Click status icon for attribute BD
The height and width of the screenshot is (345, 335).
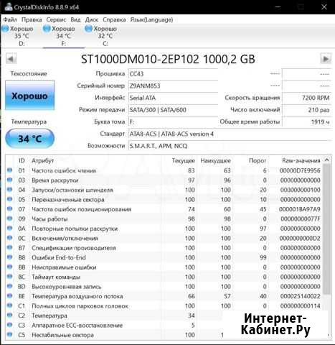click(9, 286)
